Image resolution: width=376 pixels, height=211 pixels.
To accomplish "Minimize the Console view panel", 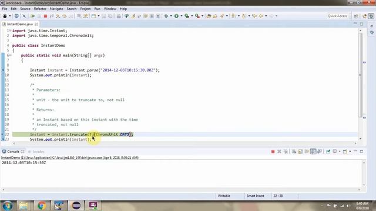I will coord(355,151).
